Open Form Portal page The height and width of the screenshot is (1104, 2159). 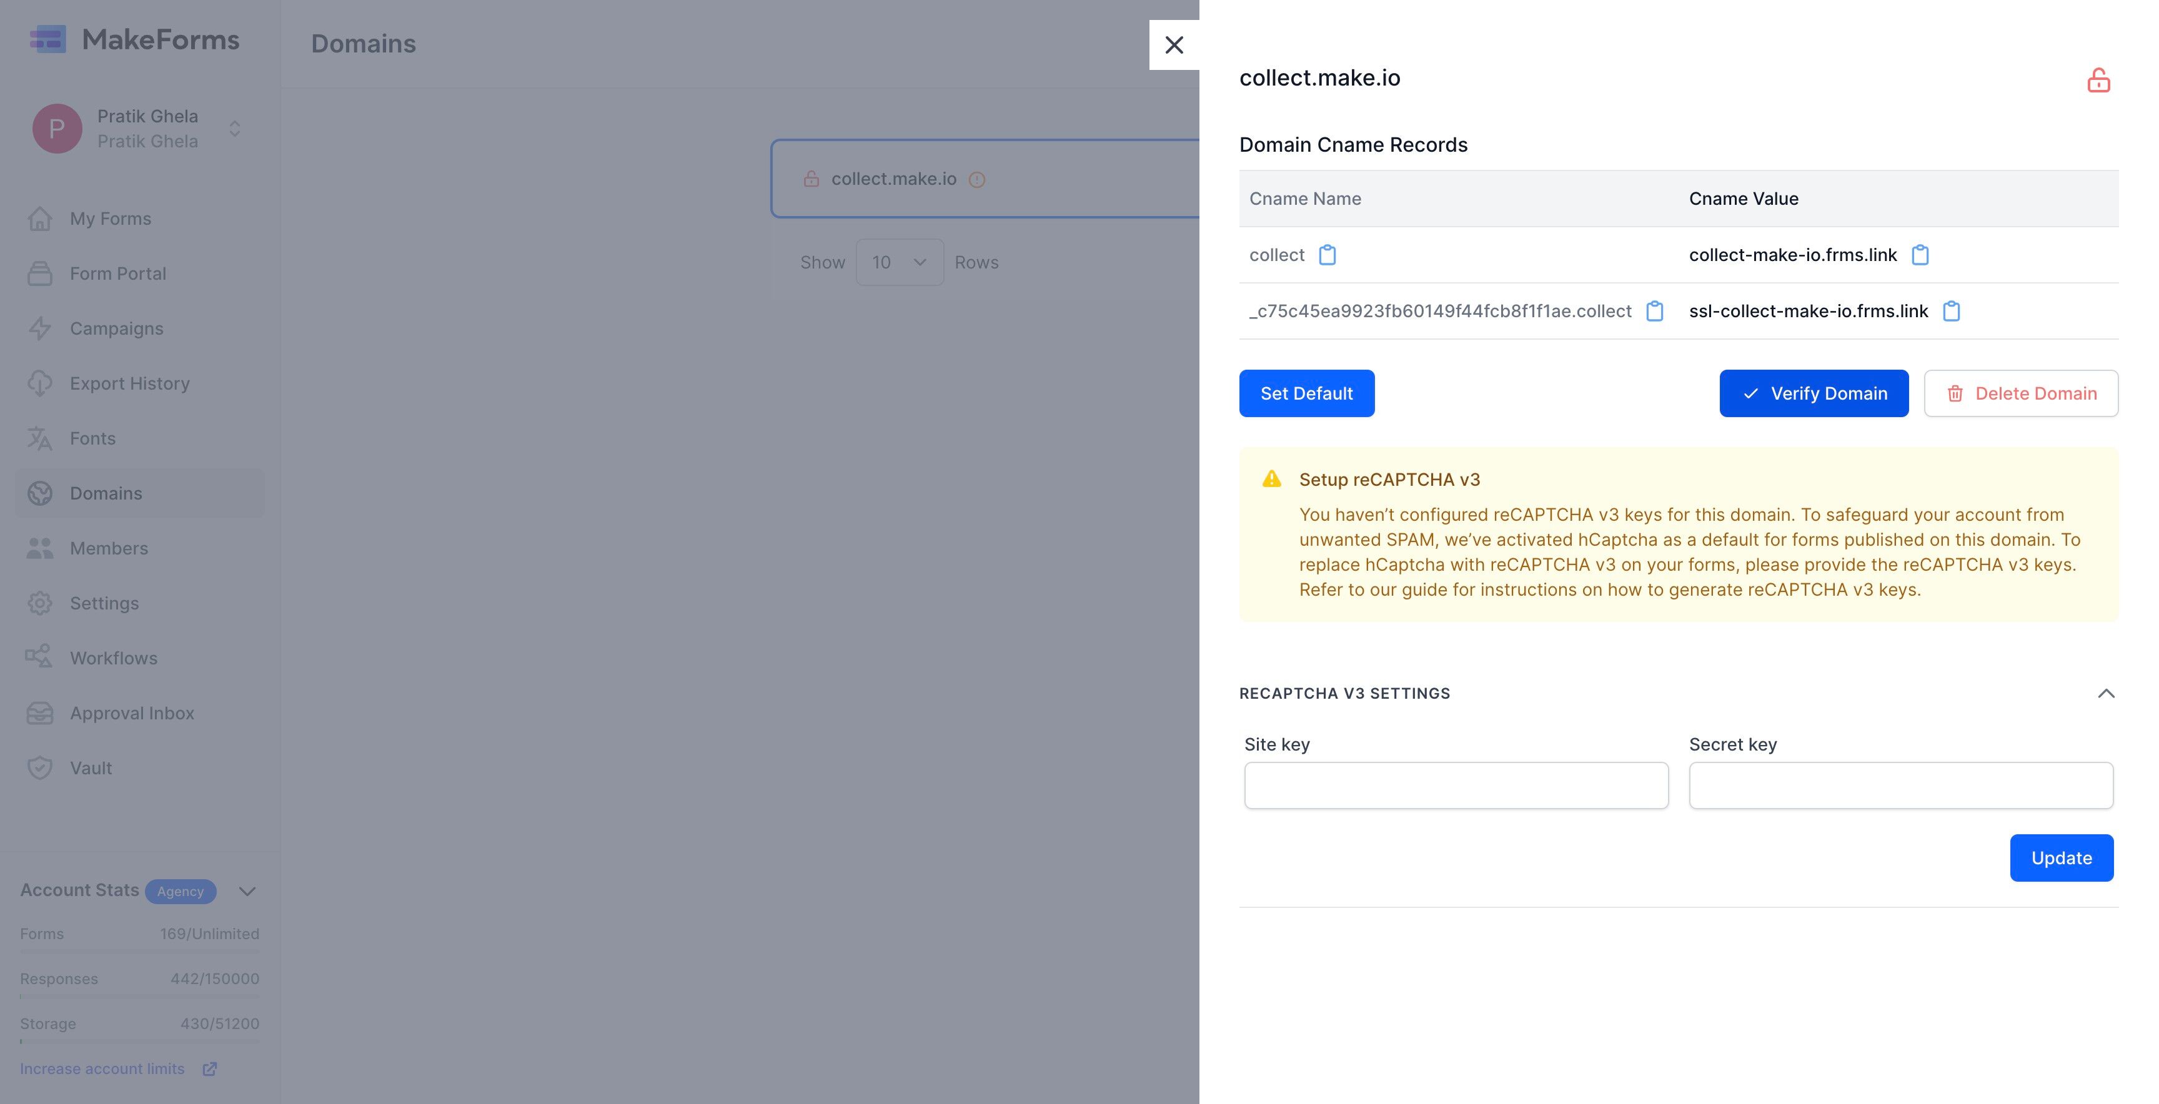139,273
